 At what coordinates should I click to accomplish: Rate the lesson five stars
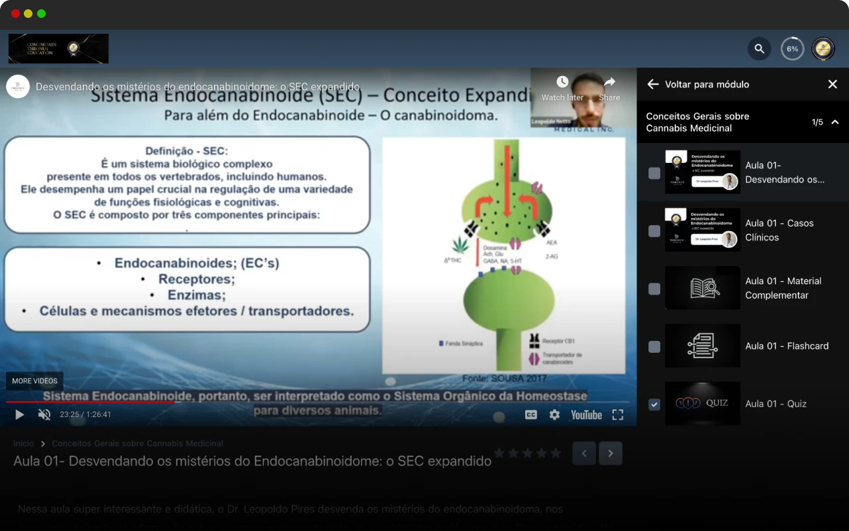(555, 453)
